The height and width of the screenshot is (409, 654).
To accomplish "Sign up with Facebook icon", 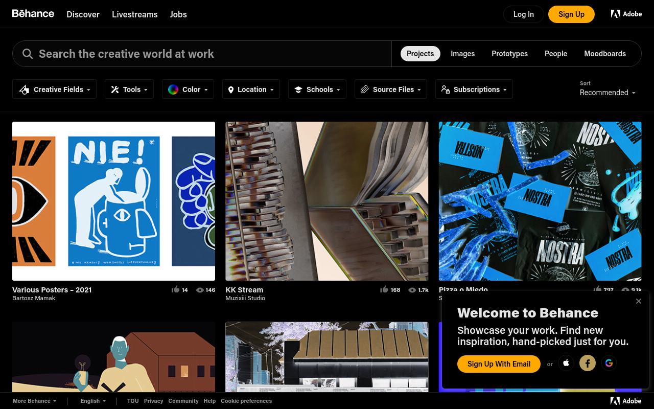I will pyautogui.click(x=588, y=363).
